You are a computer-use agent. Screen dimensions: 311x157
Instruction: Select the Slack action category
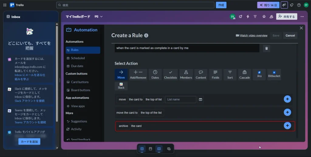121,86
